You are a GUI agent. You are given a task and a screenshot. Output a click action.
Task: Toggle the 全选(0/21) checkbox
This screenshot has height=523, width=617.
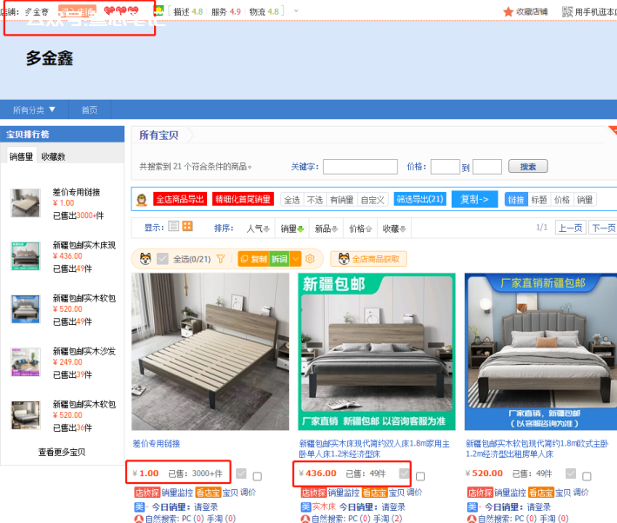(163, 259)
